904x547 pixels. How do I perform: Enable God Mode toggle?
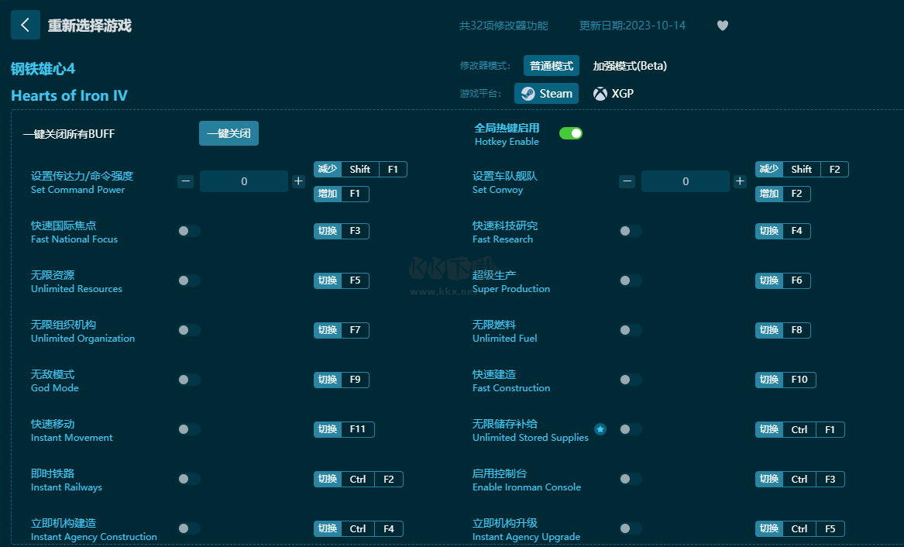188,380
